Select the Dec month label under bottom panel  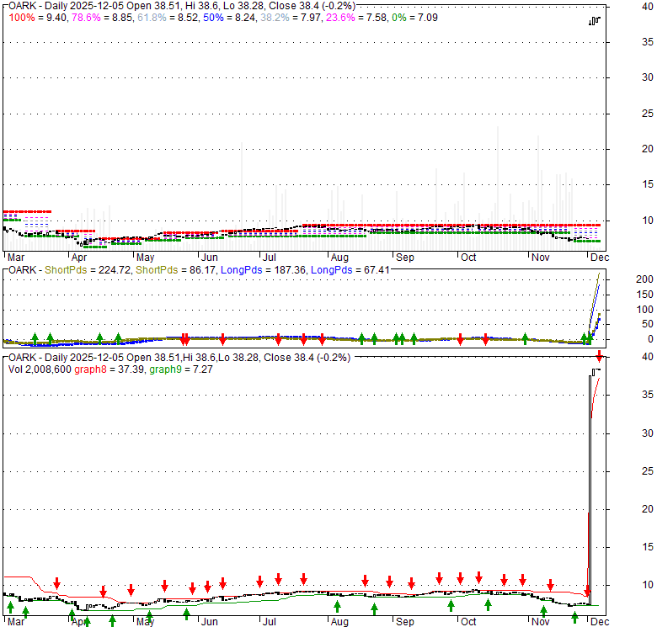pos(600,622)
